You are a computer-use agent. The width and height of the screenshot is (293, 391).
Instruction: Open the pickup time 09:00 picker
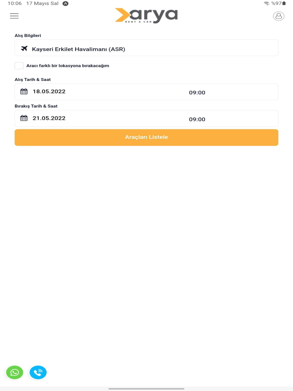(197, 93)
